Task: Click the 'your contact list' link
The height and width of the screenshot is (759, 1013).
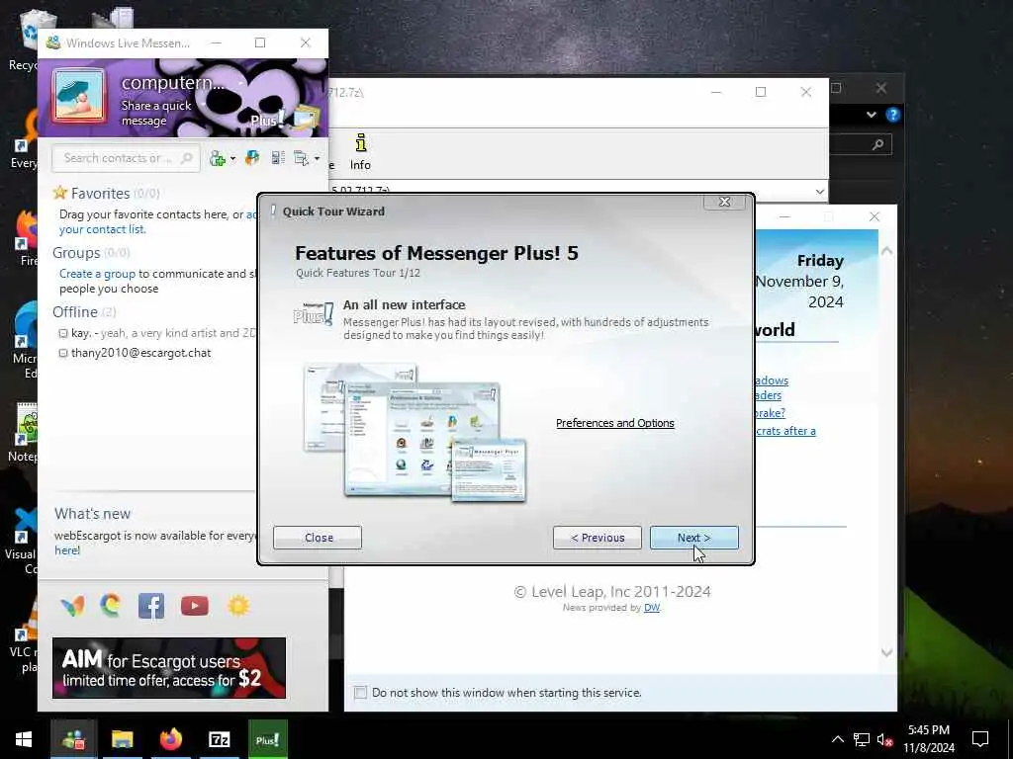Action: 102,229
